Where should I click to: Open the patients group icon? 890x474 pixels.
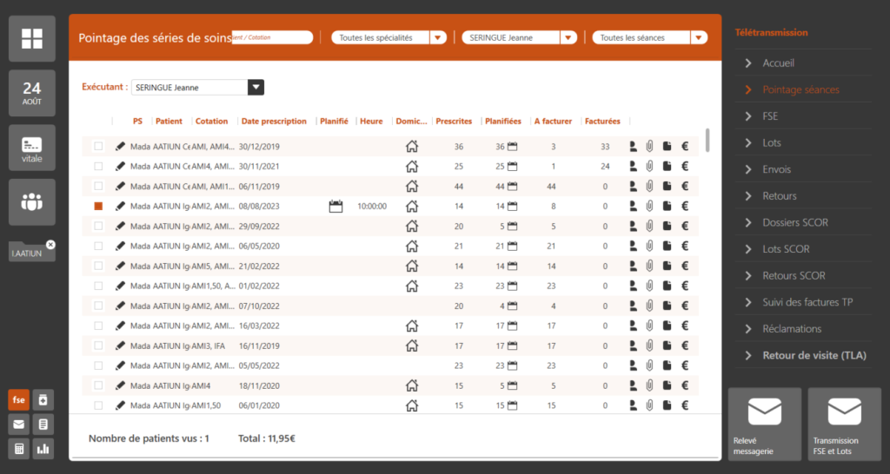click(32, 202)
